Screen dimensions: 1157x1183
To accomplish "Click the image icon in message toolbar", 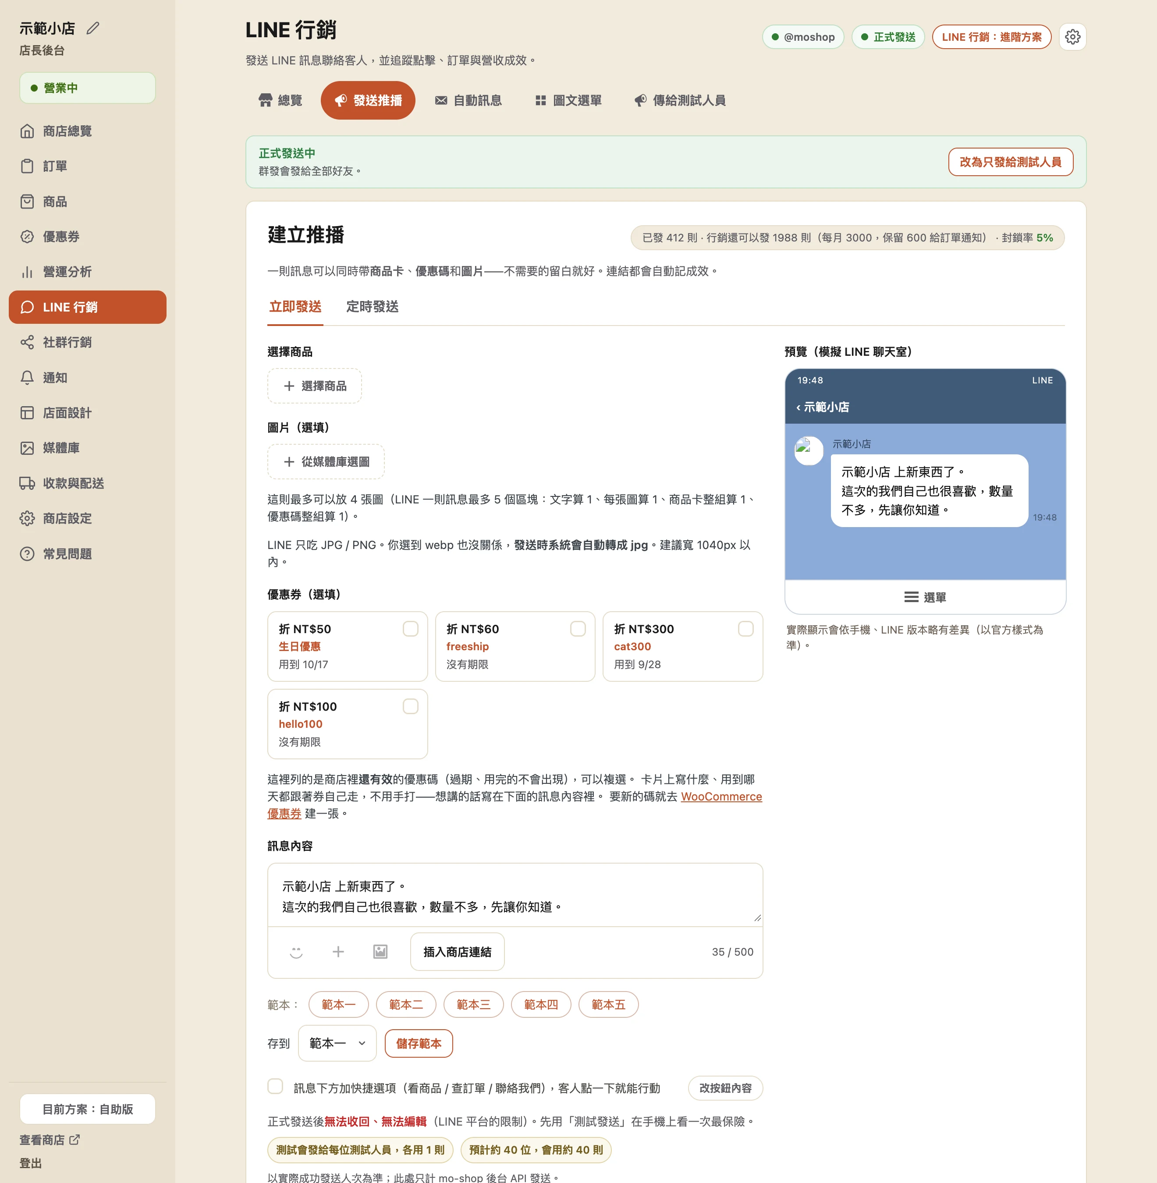I will click(x=380, y=952).
